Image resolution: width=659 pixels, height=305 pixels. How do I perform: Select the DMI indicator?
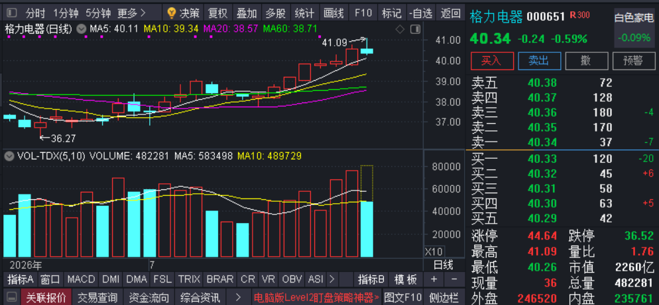111,279
